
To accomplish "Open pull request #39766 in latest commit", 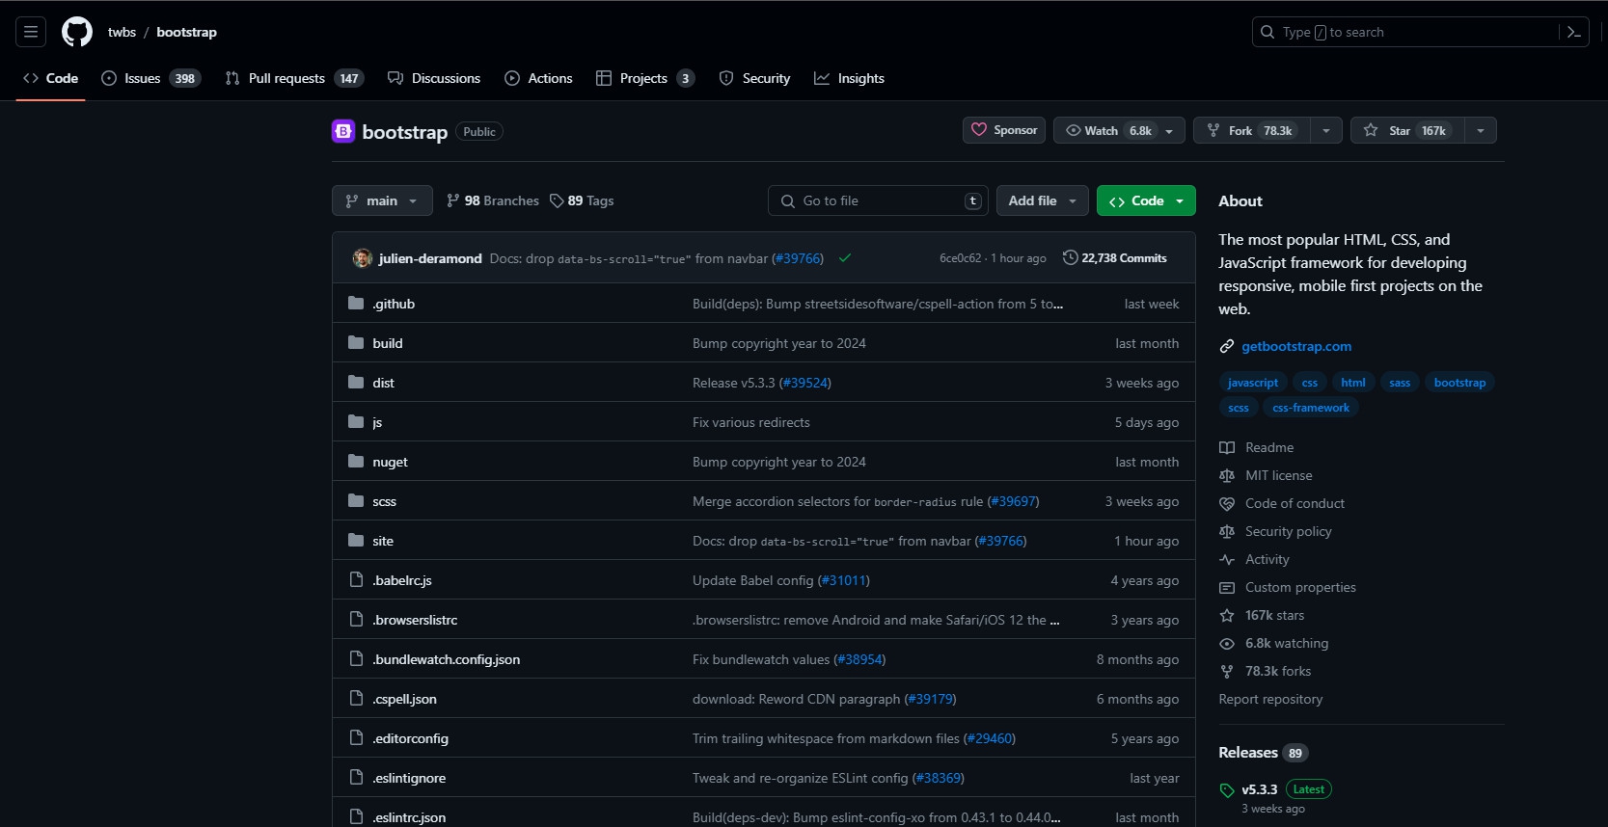I will tap(798, 258).
